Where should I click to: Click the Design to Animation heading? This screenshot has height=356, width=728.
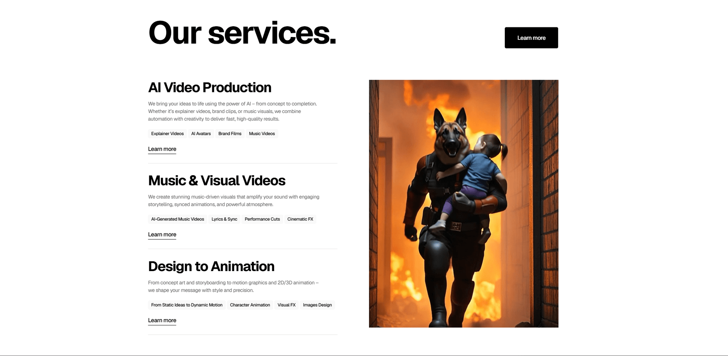point(211,266)
